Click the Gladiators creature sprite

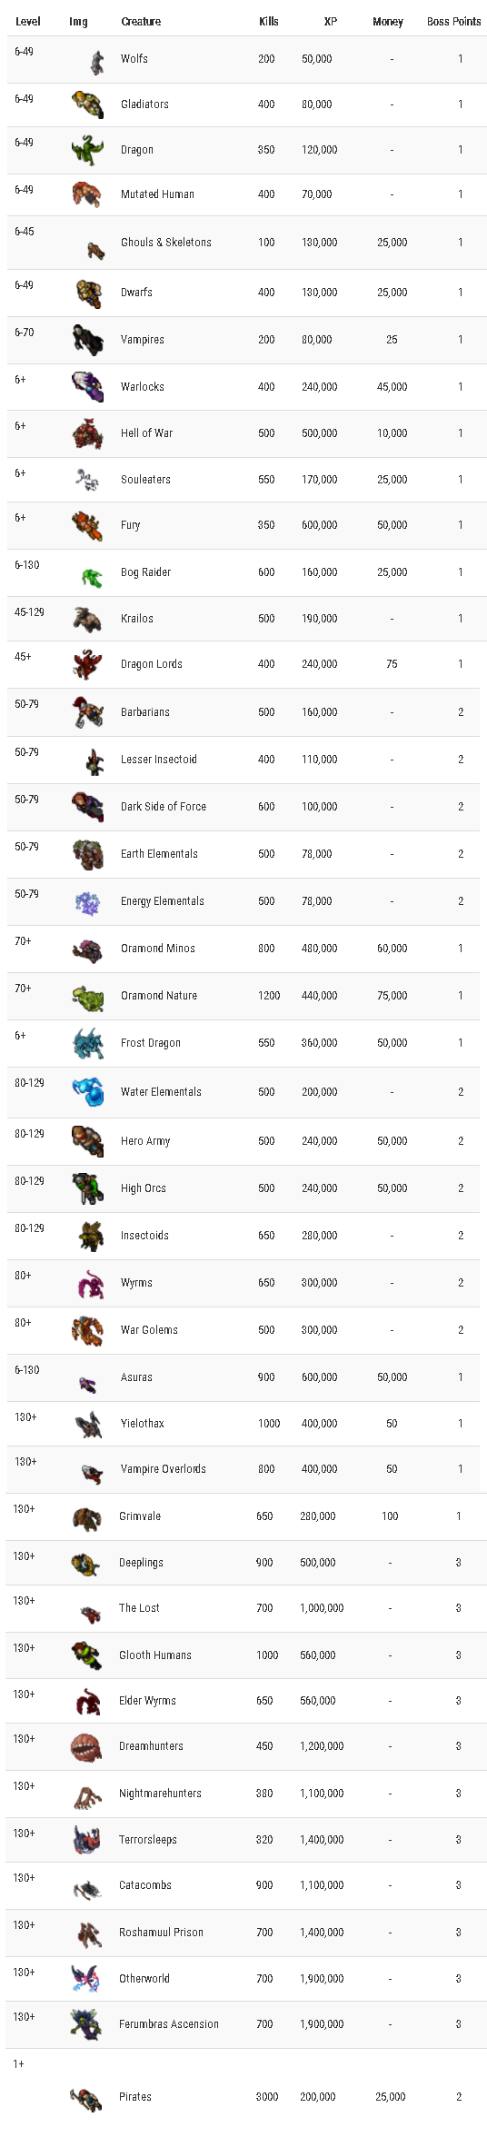pos(88,104)
